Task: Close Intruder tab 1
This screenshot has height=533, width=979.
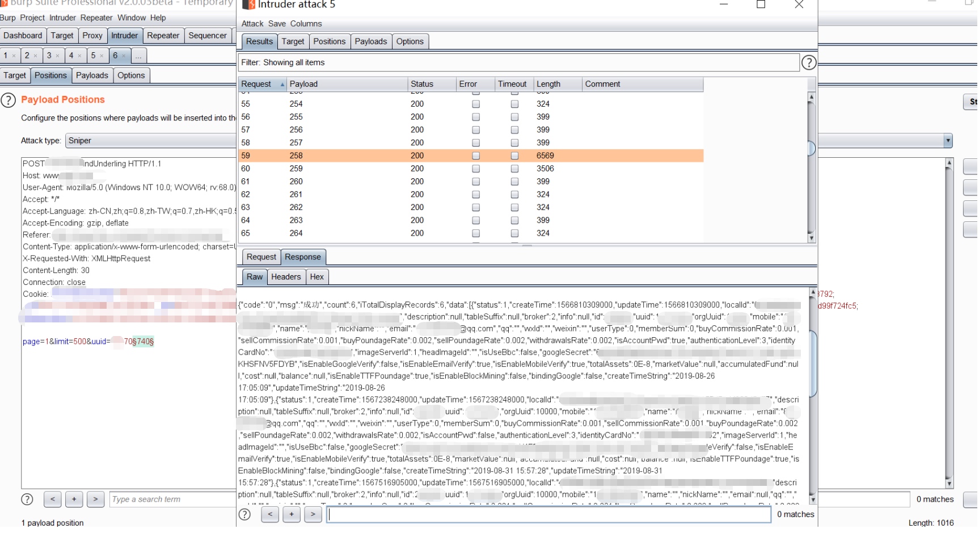Action: click(14, 56)
